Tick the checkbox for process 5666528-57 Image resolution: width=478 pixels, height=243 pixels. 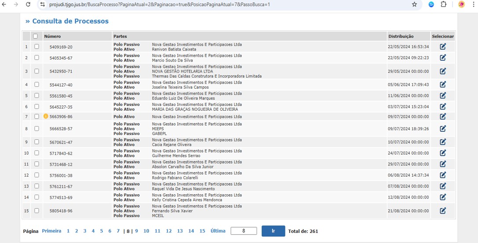[36, 129]
